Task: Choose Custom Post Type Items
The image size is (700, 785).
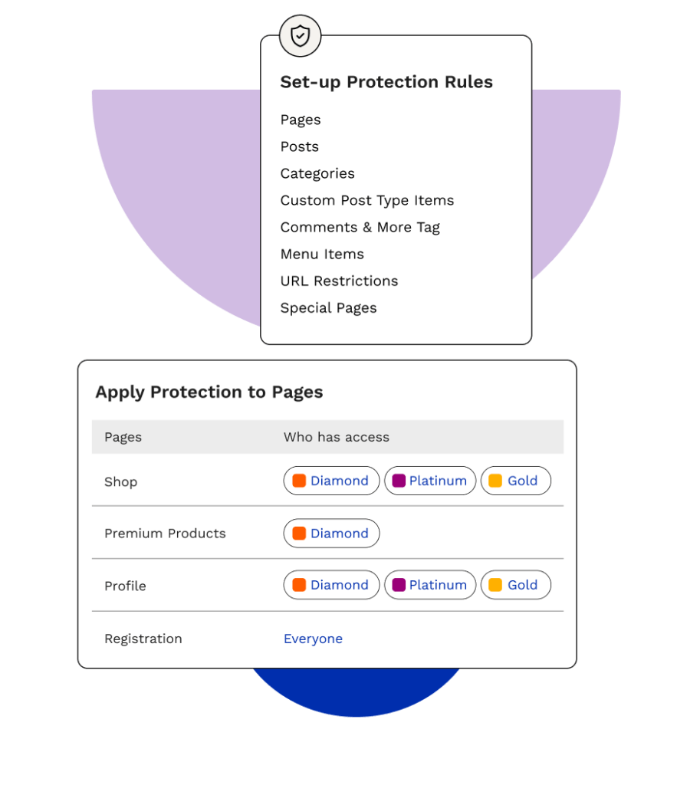Action: (366, 200)
